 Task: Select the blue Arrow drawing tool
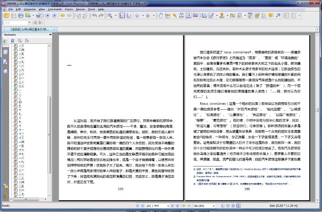[278, 16]
